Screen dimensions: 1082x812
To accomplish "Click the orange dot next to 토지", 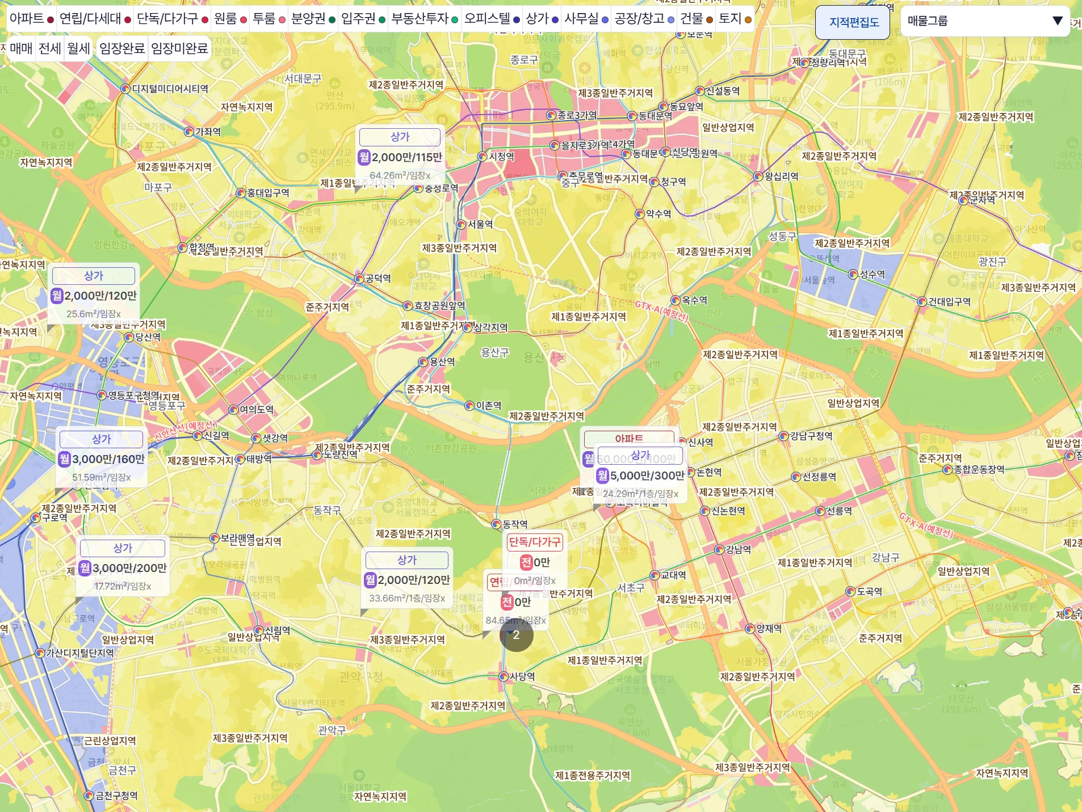I will pyautogui.click(x=748, y=20).
